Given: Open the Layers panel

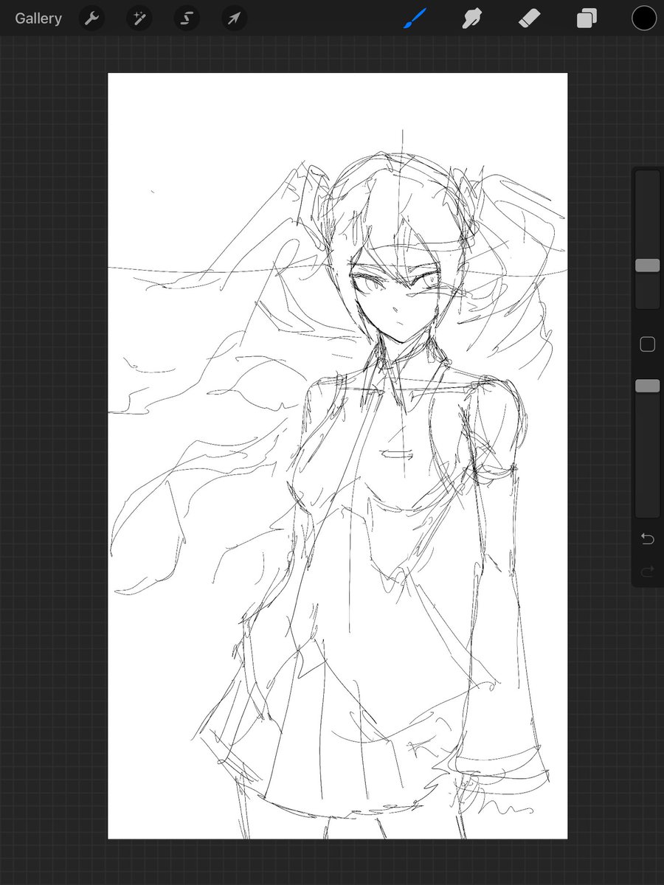Looking at the screenshot, I should point(587,18).
